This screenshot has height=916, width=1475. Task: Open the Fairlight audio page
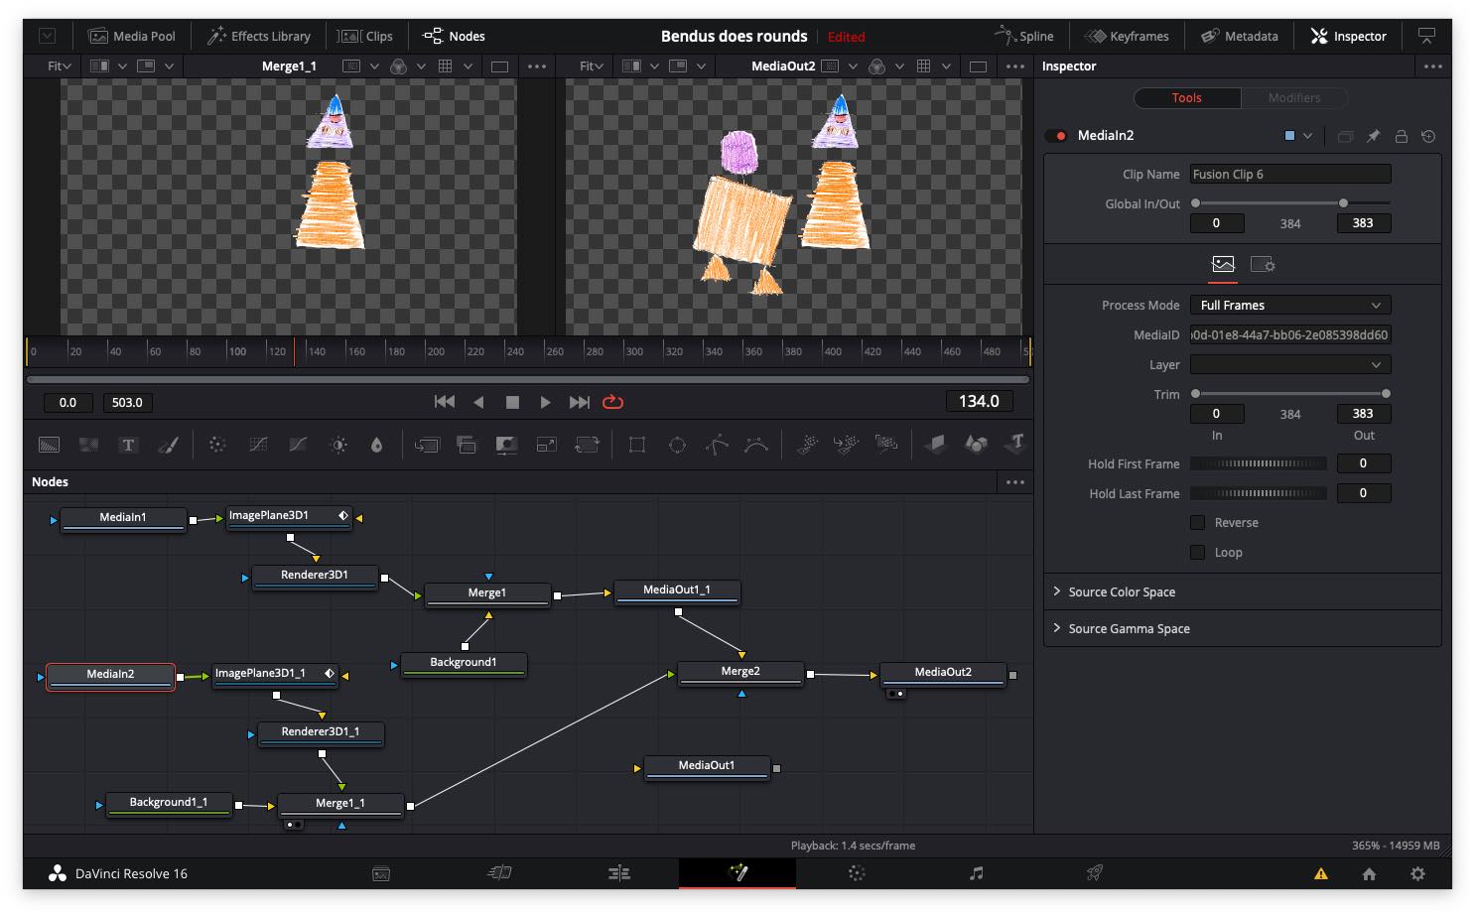(976, 873)
